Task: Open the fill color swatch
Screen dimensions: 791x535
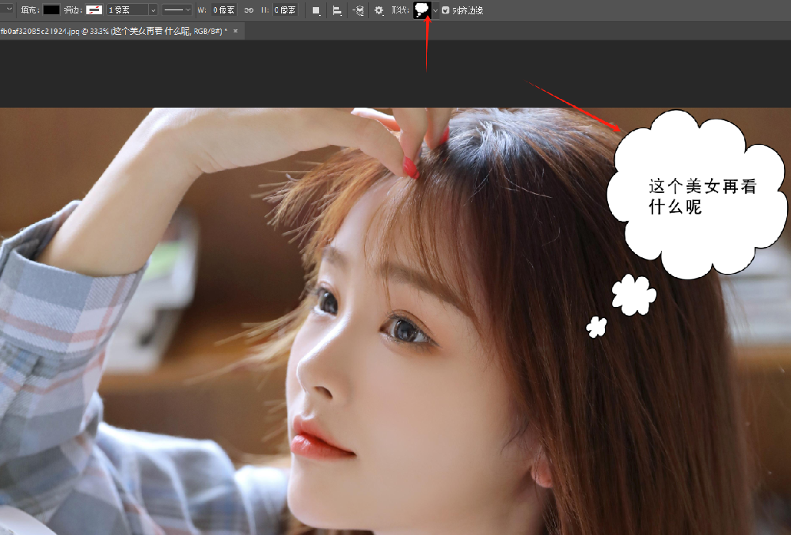Action: [x=51, y=10]
